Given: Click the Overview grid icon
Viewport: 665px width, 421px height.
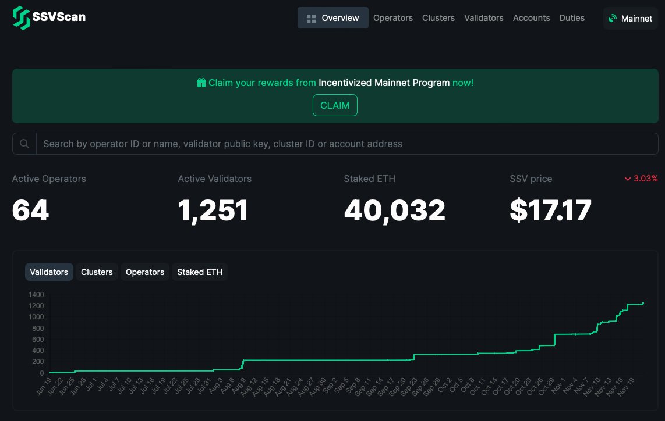Looking at the screenshot, I should pyautogui.click(x=312, y=19).
